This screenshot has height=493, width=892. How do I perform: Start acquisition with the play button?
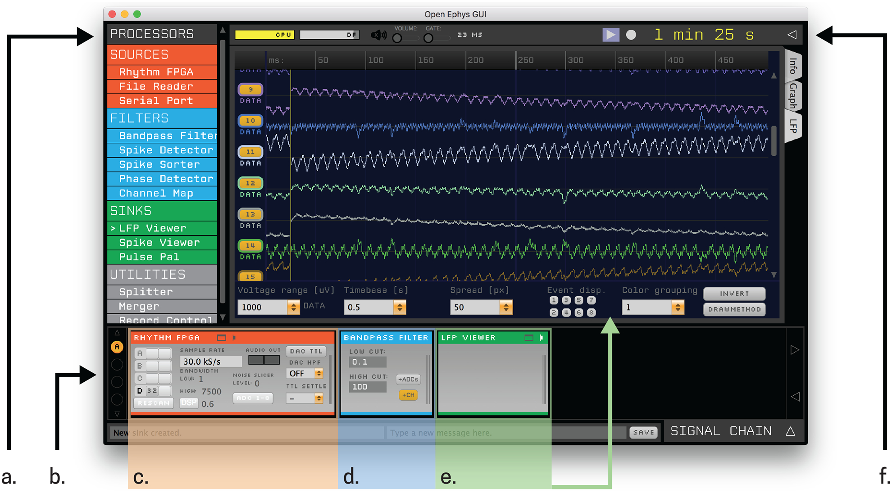[610, 35]
